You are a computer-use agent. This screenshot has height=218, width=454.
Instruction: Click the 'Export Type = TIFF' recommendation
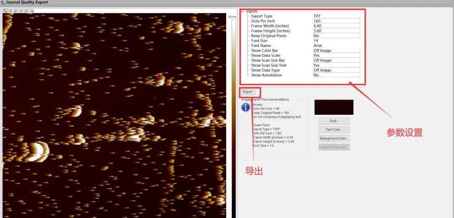point(266,129)
